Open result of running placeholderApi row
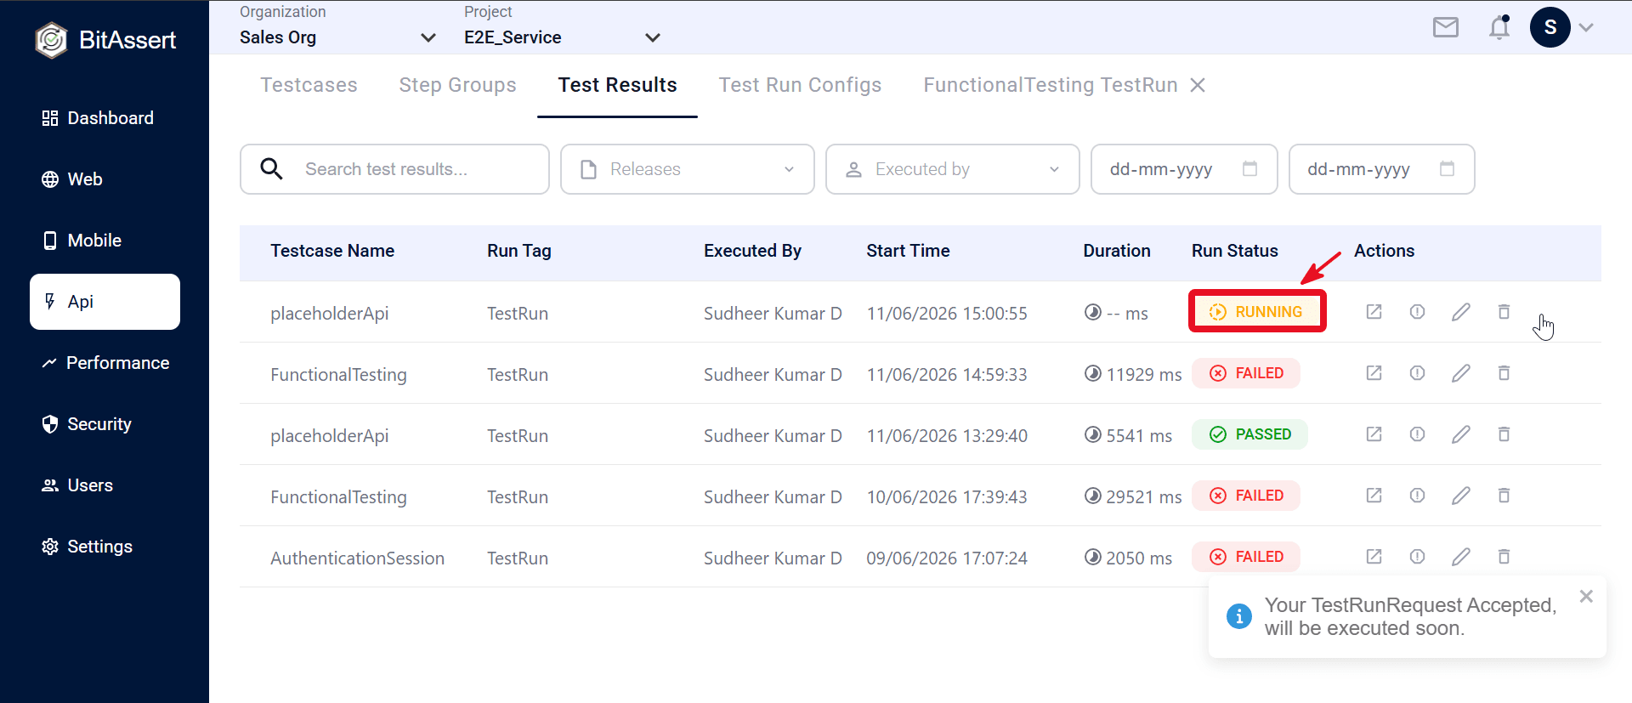This screenshot has width=1632, height=703. pos(1374,312)
